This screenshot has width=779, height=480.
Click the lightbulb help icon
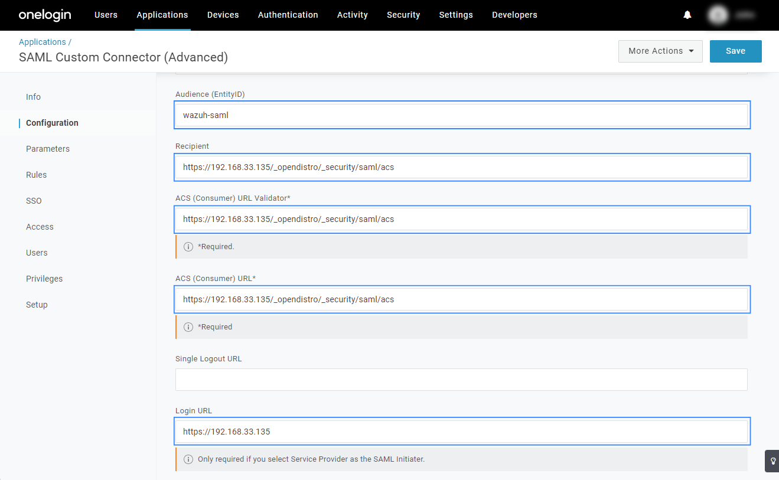(x=773, y=461)
